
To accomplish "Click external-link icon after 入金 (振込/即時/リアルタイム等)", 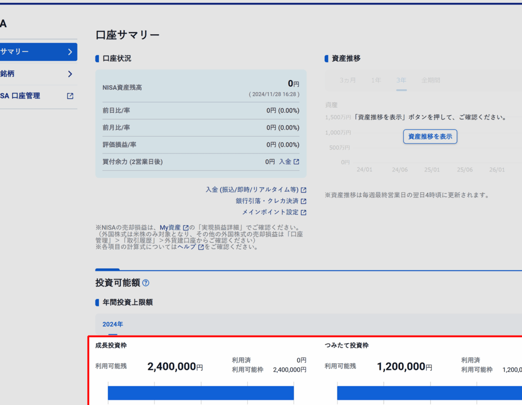I will coord(304,190).
